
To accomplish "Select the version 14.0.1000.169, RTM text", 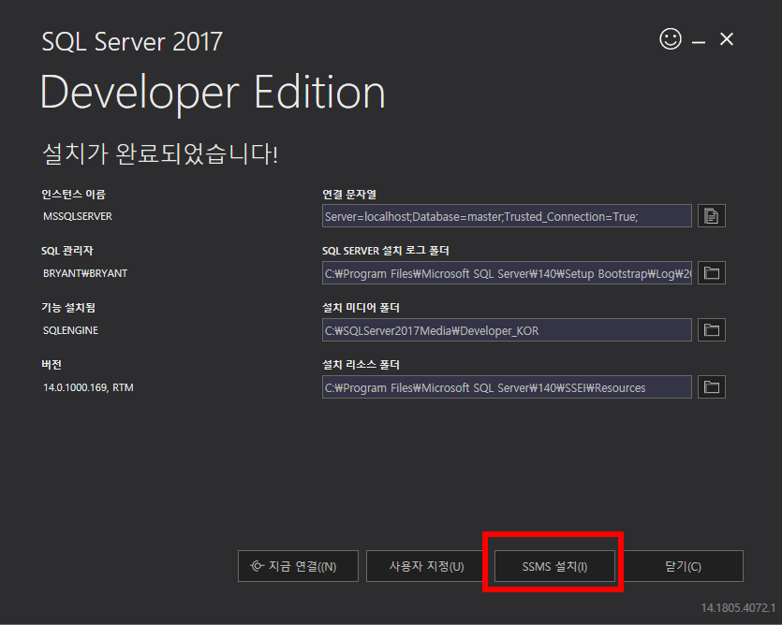I will pyautogui.click(x=88, y=387).
